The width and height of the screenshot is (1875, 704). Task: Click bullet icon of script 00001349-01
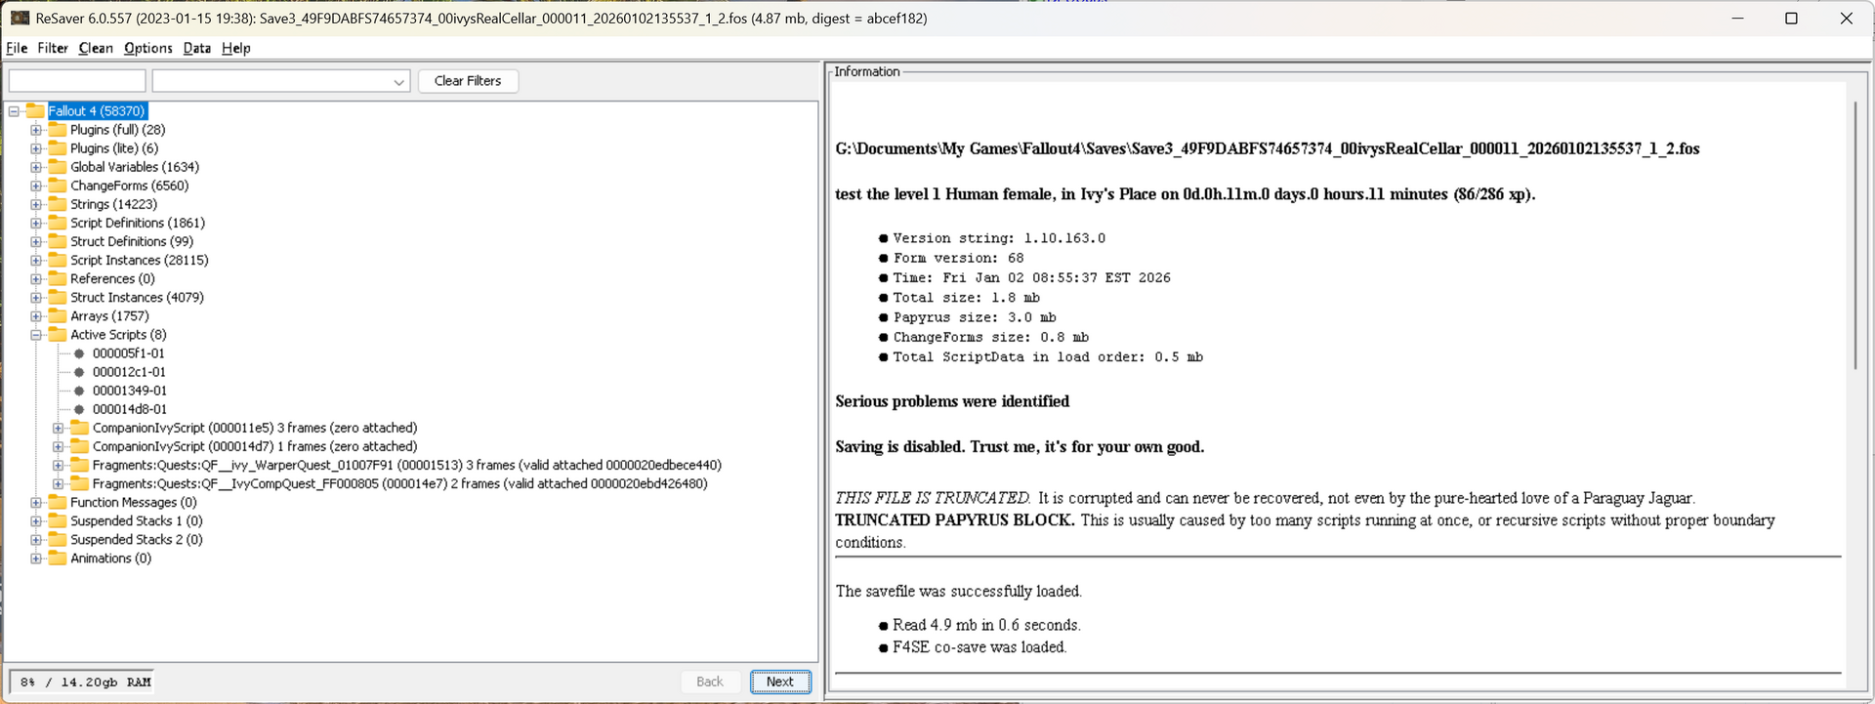(79, 391)
